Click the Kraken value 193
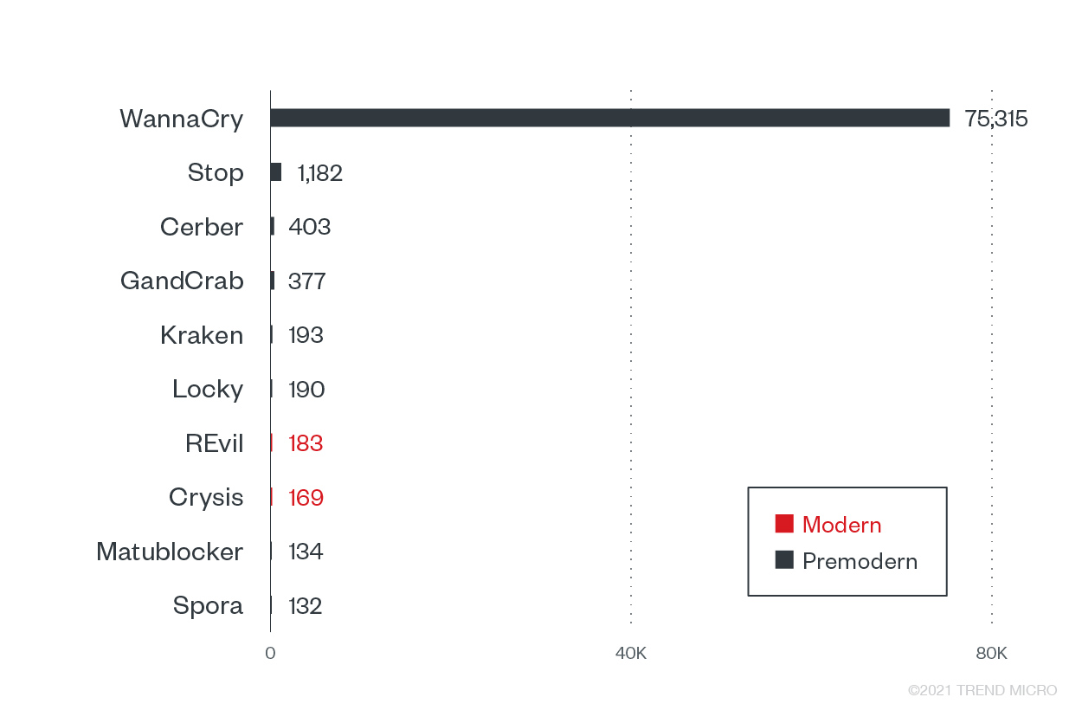1082x723 pixels. [306, 335]
